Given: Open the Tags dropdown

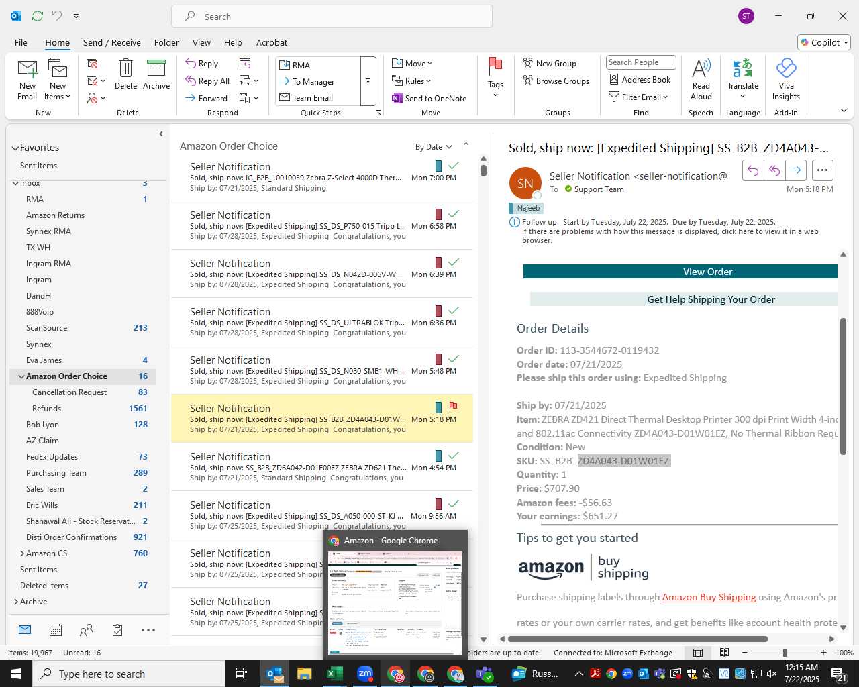Looking at the screenshot, I should [495, 77].
